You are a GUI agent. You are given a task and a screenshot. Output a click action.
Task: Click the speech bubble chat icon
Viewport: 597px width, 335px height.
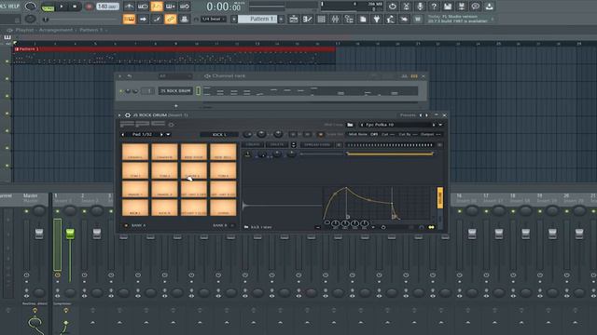(475, 7)
